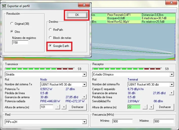Click 8,79 dBµV/m required field value

pos(136,89)
